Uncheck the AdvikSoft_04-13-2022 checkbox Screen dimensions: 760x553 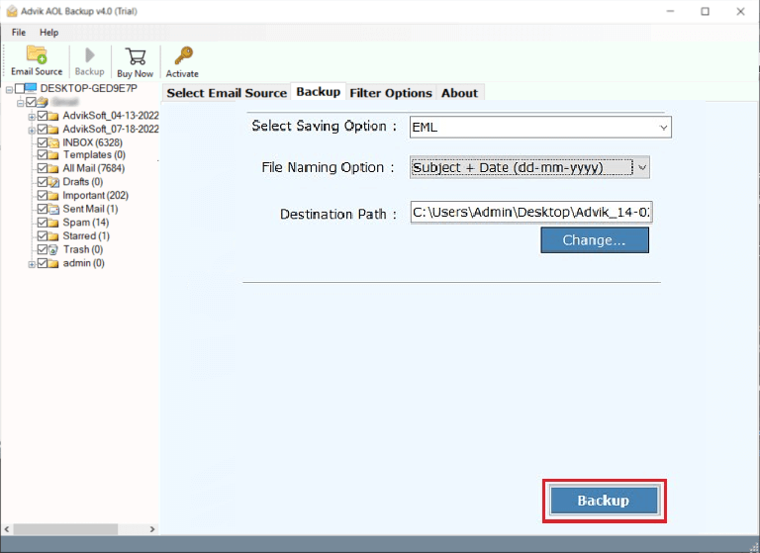(x=43, y=116)
